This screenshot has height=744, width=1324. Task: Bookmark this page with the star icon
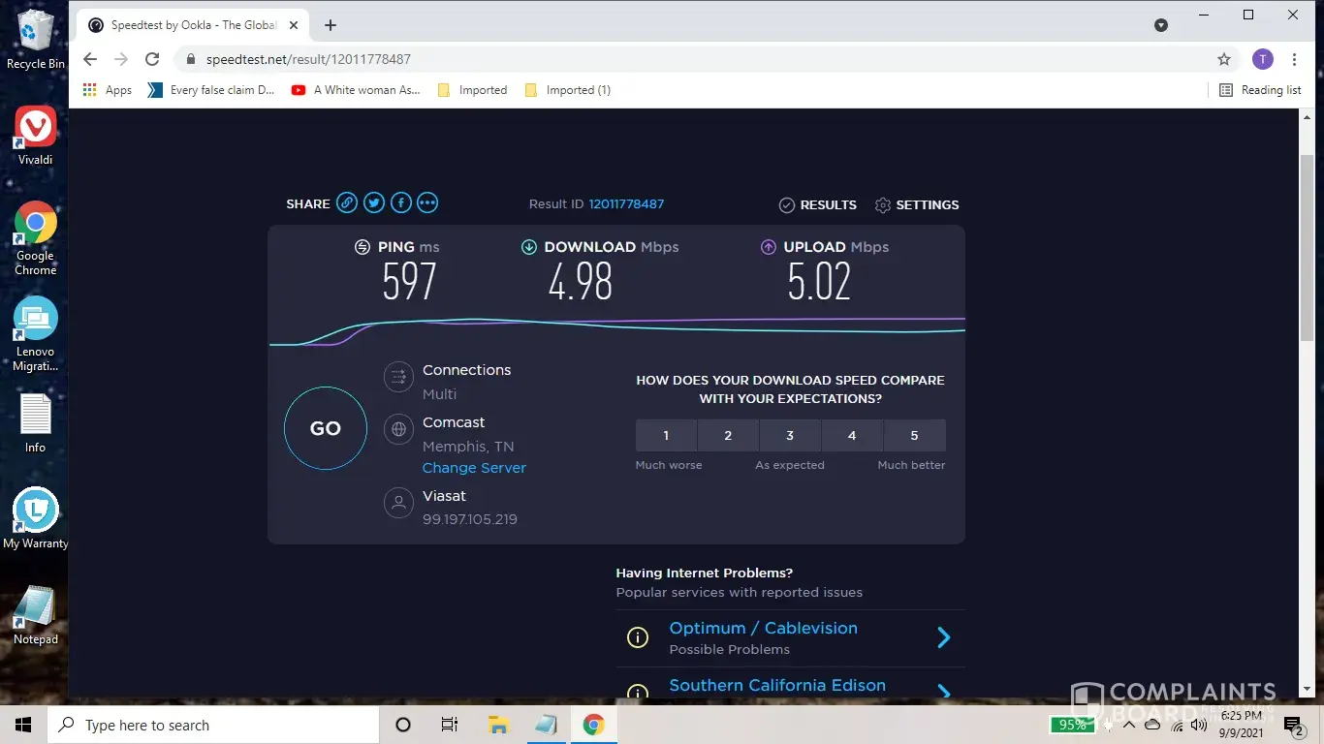pos(1224,59)
